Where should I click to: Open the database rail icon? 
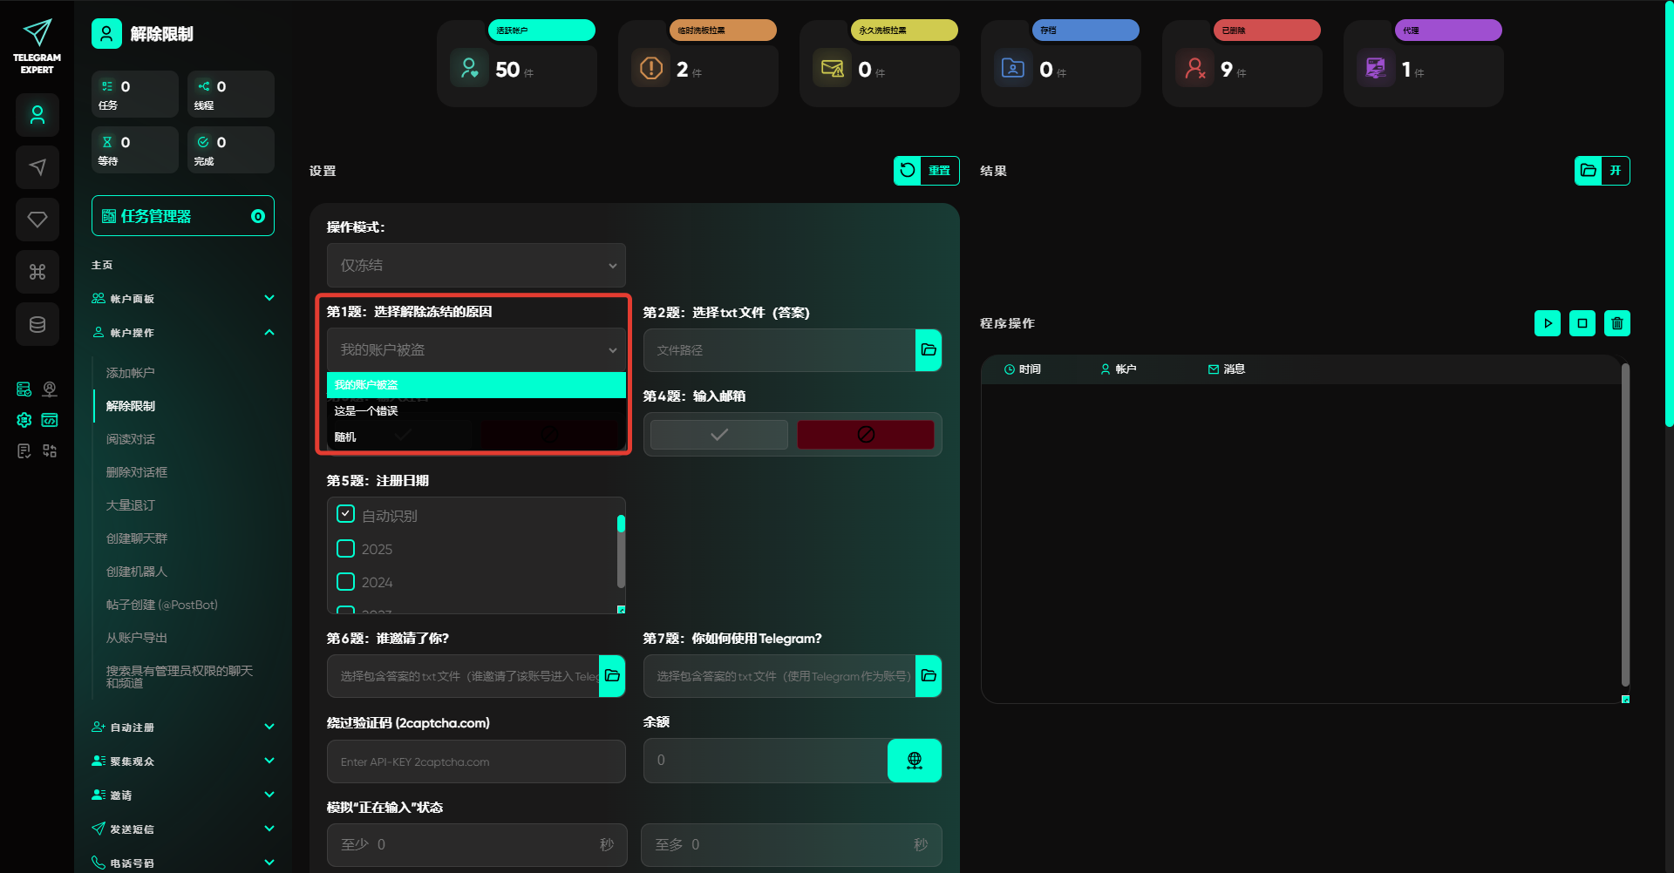37,324
